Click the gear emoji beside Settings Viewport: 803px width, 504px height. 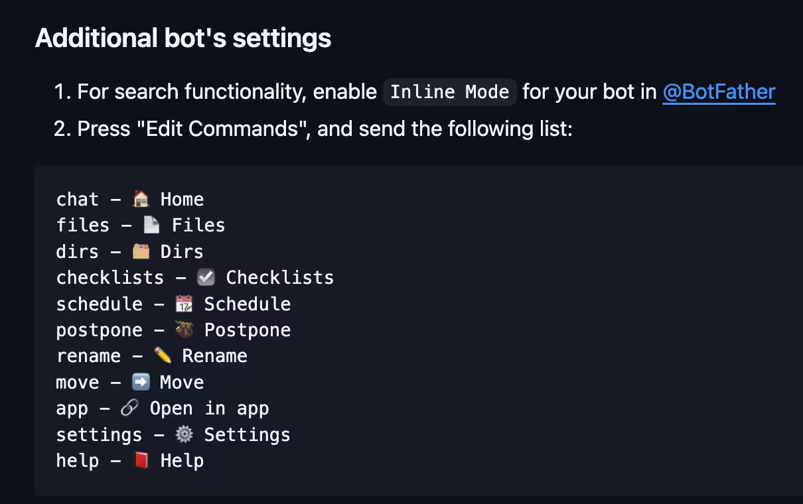pyautogui.click(x=184, y=434)
